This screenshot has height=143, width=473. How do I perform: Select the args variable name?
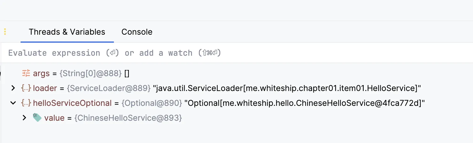tap(41, 74)
